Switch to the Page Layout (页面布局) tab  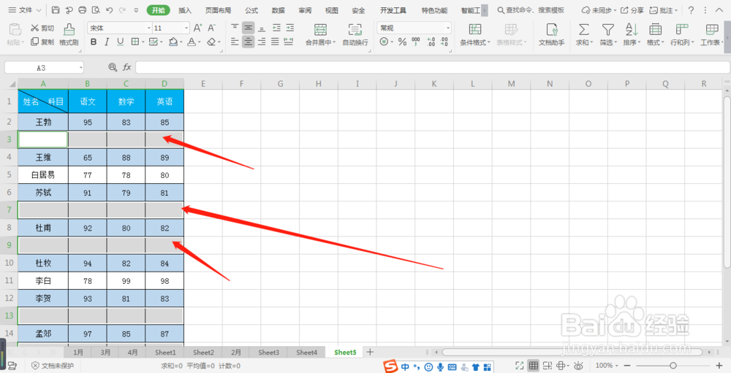218,10
